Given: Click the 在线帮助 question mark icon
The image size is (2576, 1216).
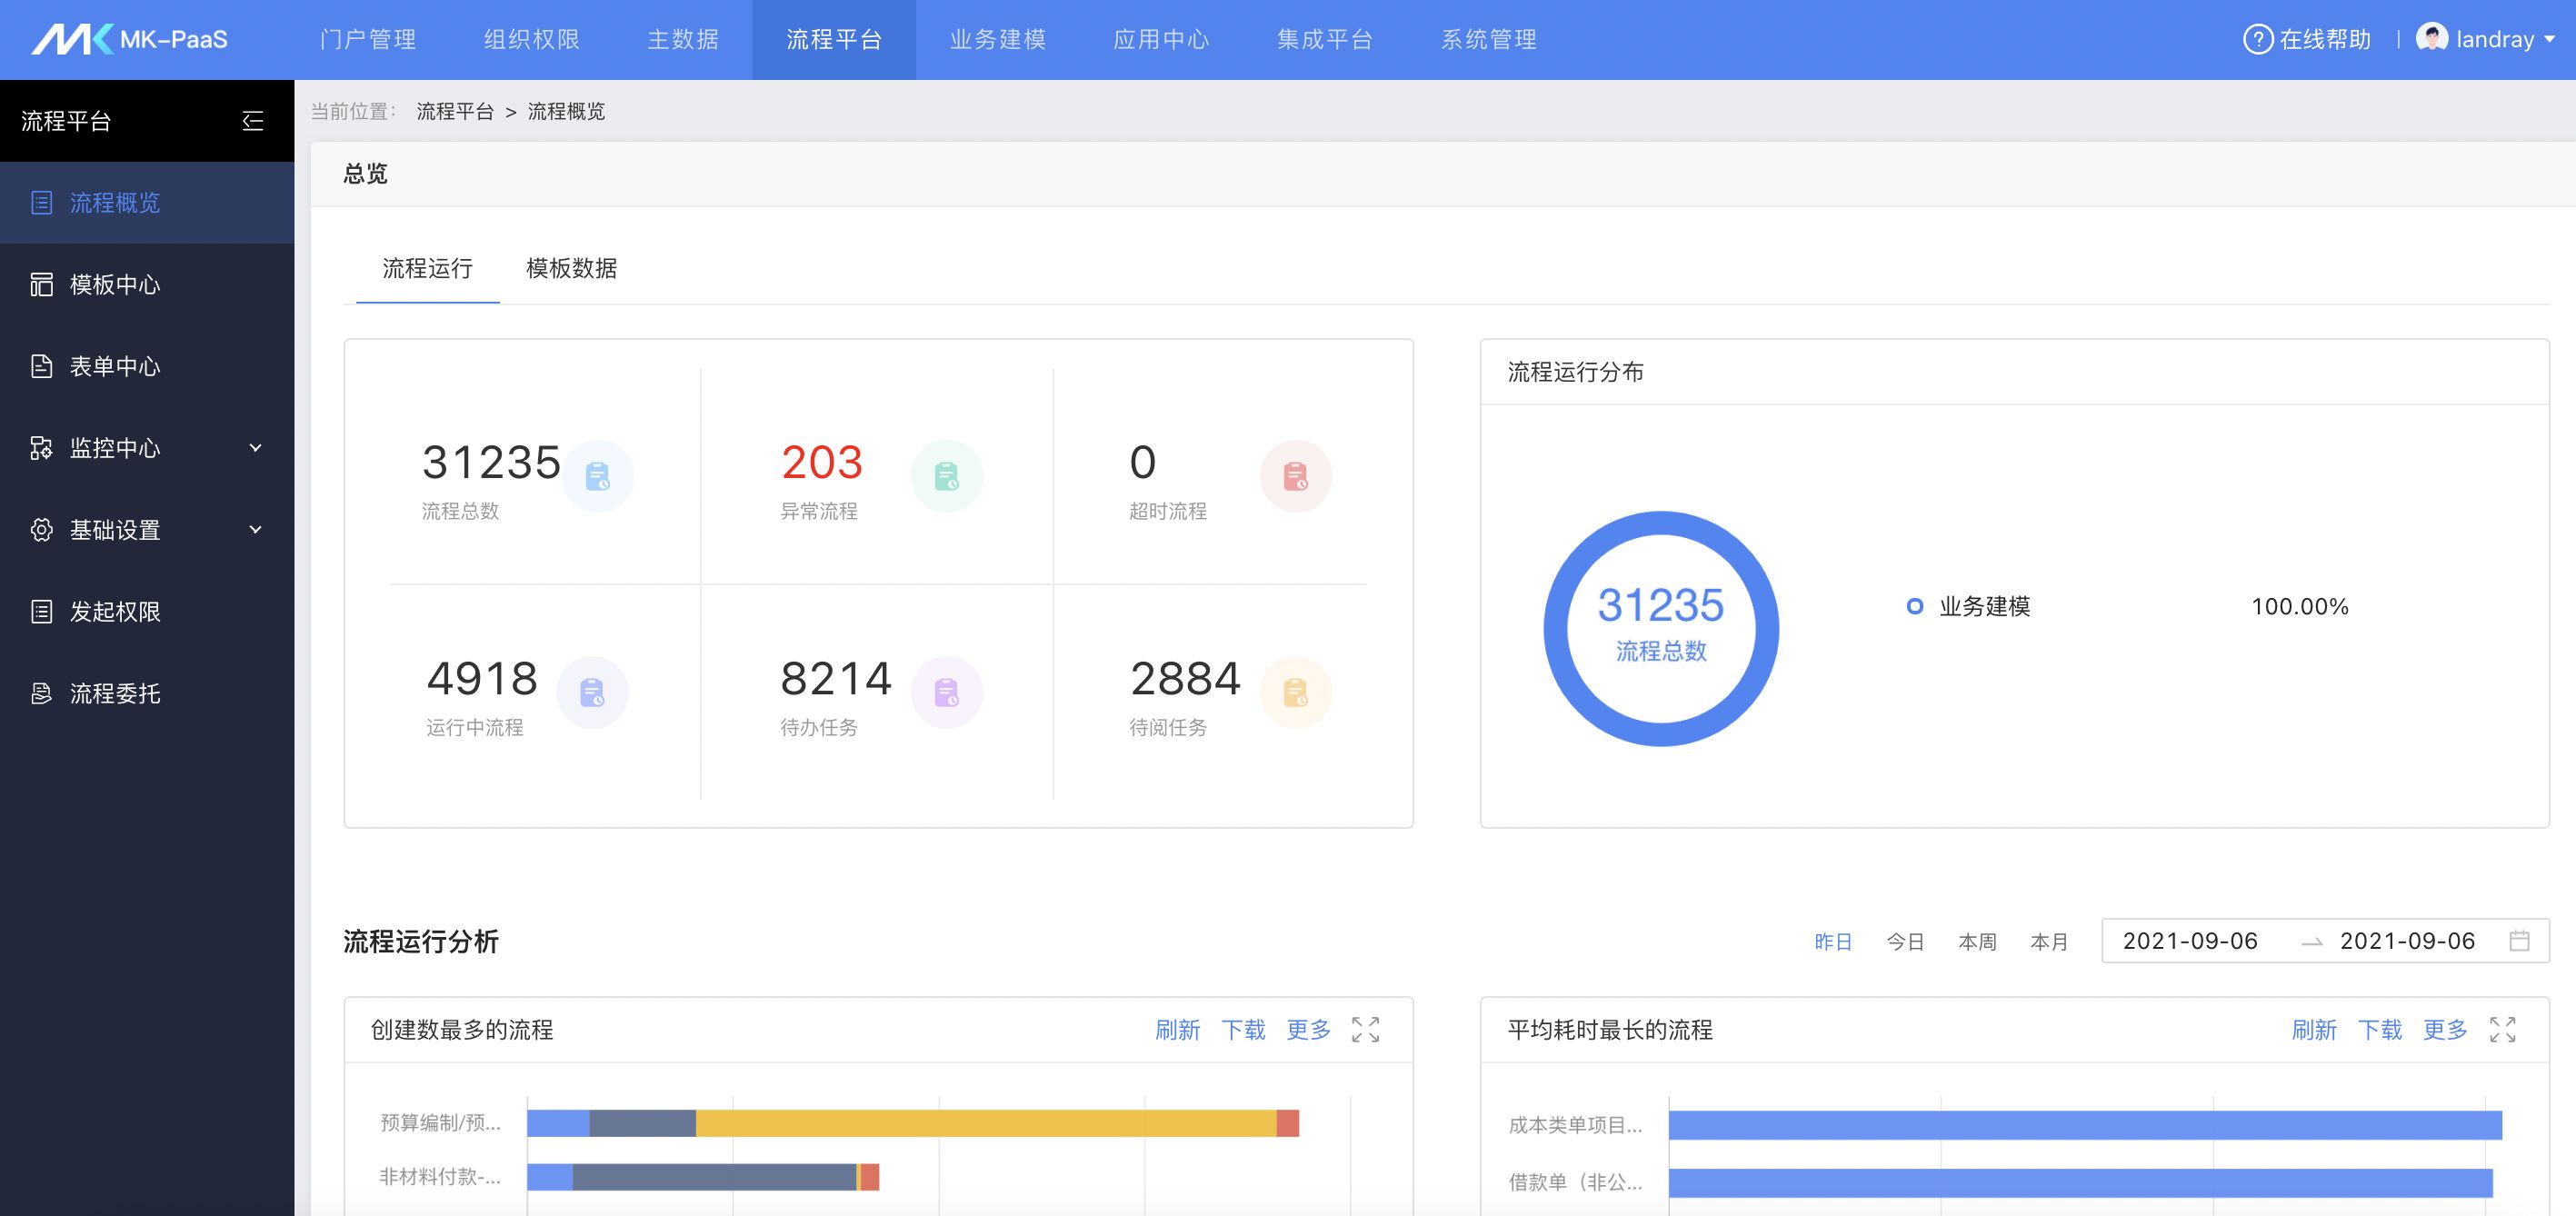Looking at the screenshot, I should coord(2258,39).
